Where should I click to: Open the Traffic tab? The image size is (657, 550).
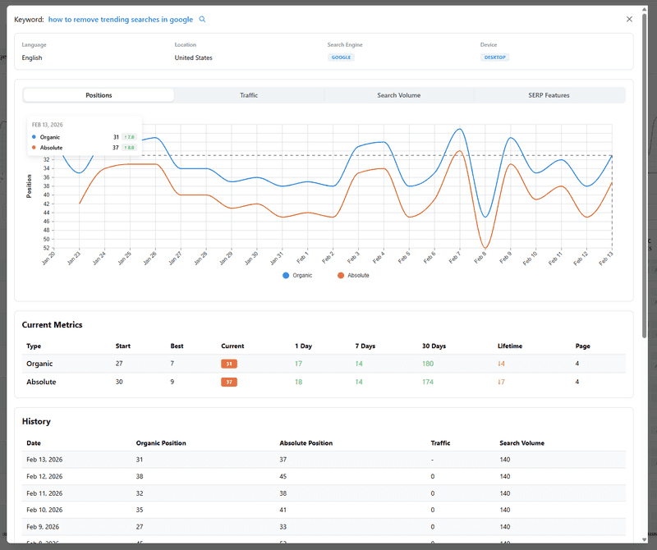click(249, 95)
